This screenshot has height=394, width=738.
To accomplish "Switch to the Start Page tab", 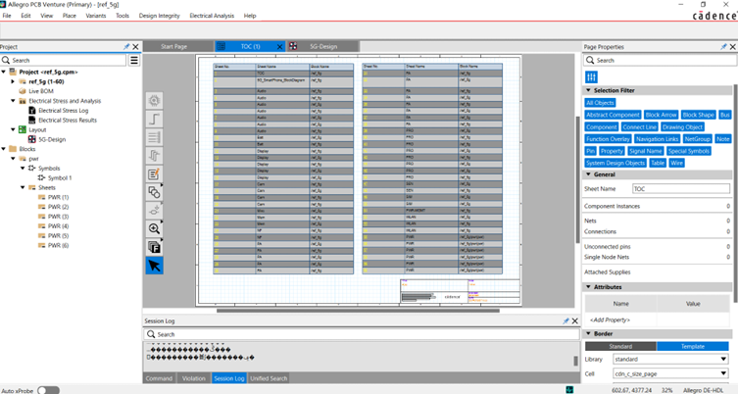I will (178, 47).
